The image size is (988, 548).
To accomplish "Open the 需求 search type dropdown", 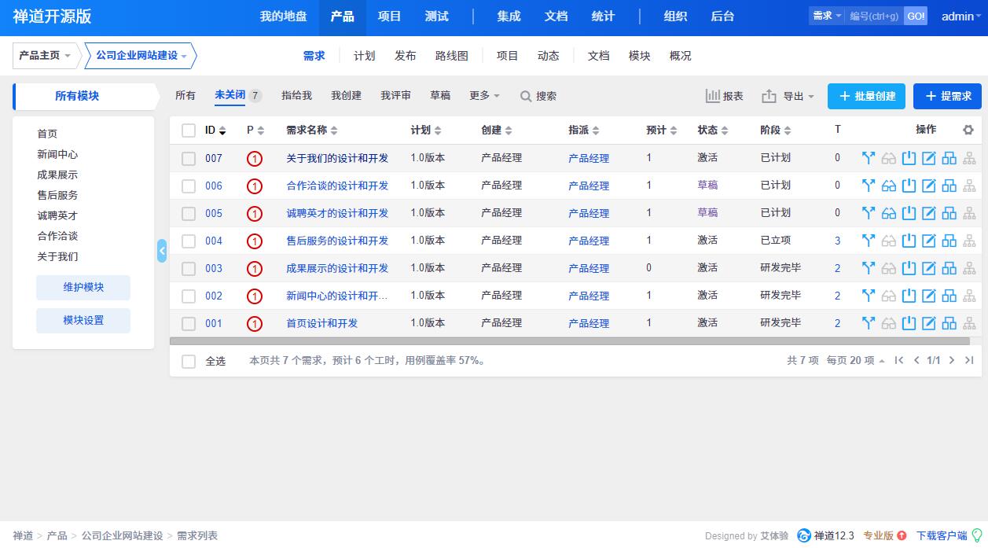I will coord(827,16).
